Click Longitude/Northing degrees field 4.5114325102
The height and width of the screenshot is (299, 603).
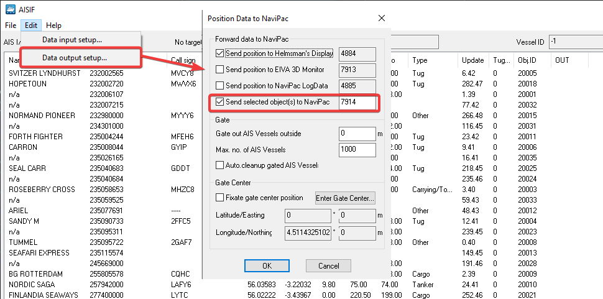(x=308, y=233)
